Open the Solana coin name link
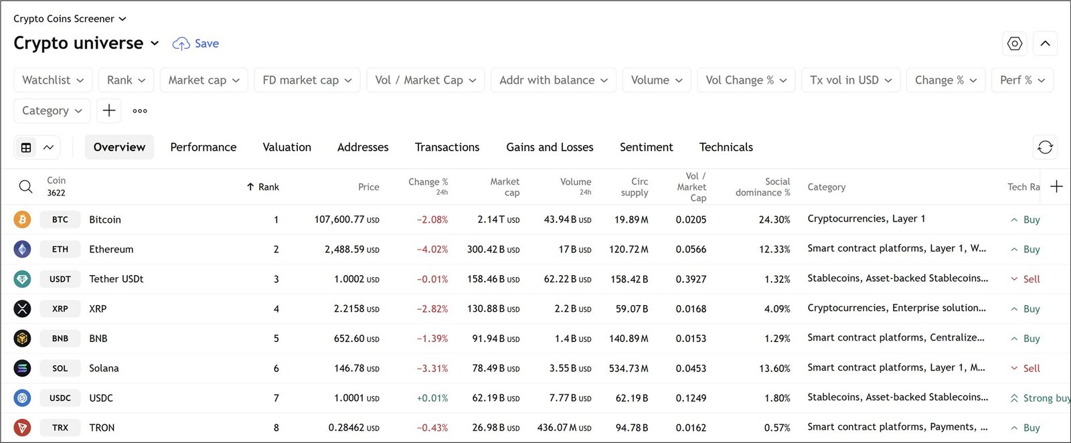The image size is (1071, 443). click(104, 368)
